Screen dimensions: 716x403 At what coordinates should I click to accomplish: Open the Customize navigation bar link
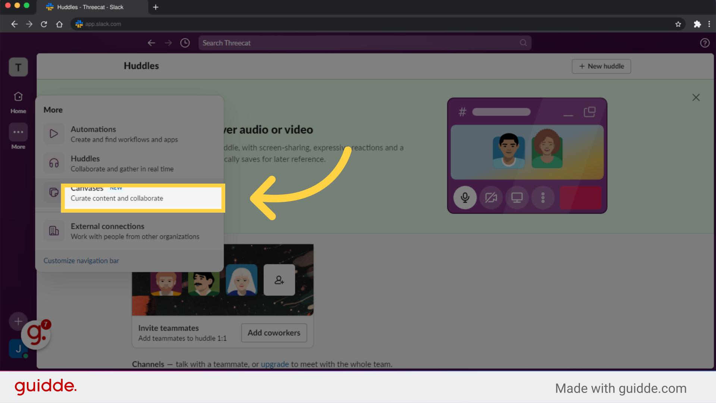pos(81,260)
